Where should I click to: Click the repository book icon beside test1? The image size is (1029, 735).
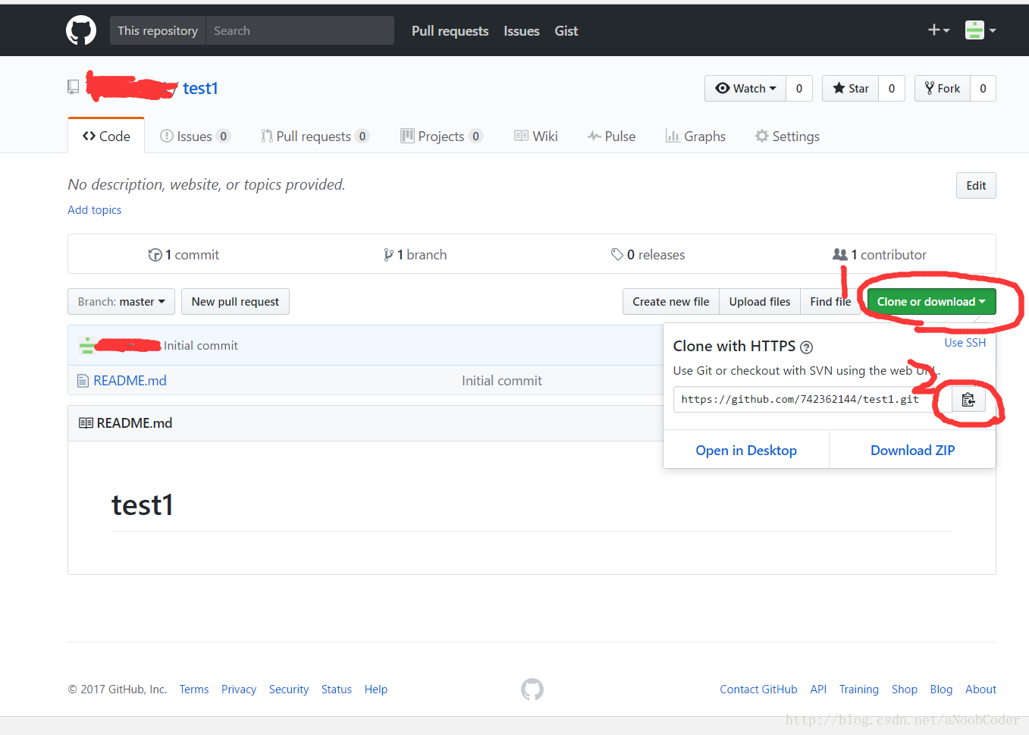click(x=73, y=87)
